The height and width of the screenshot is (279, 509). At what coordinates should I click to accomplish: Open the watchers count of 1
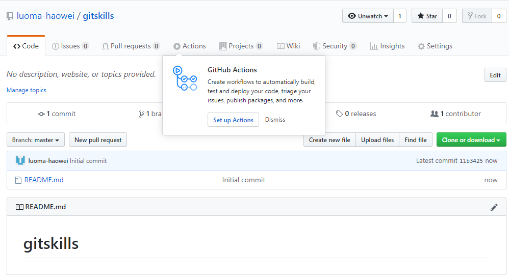tap(400, 16)
